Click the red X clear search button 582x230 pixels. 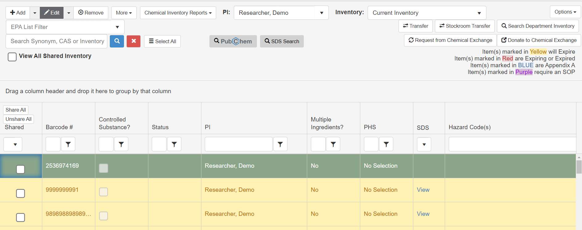(x=134, y=41)
